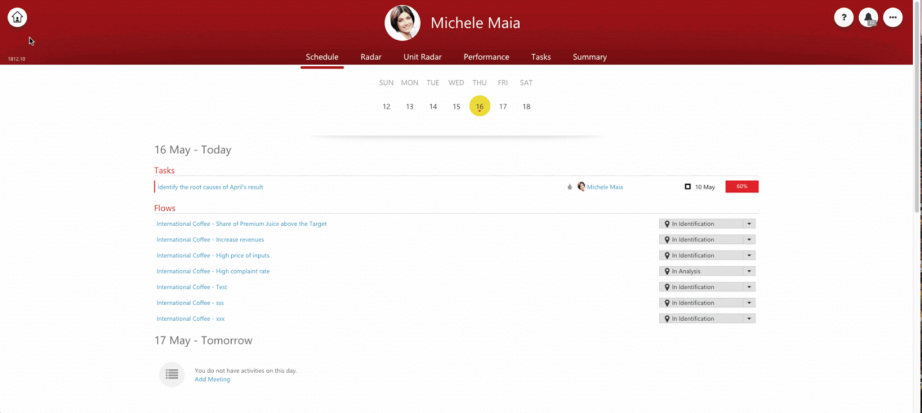
Task: Click the priority flame icon on the task row
Action: coord(570,187)
